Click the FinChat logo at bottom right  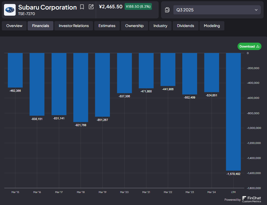pos(252,199)
